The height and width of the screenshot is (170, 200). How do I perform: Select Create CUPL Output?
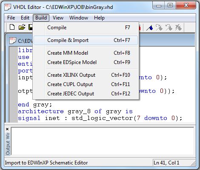pos(86,84)
